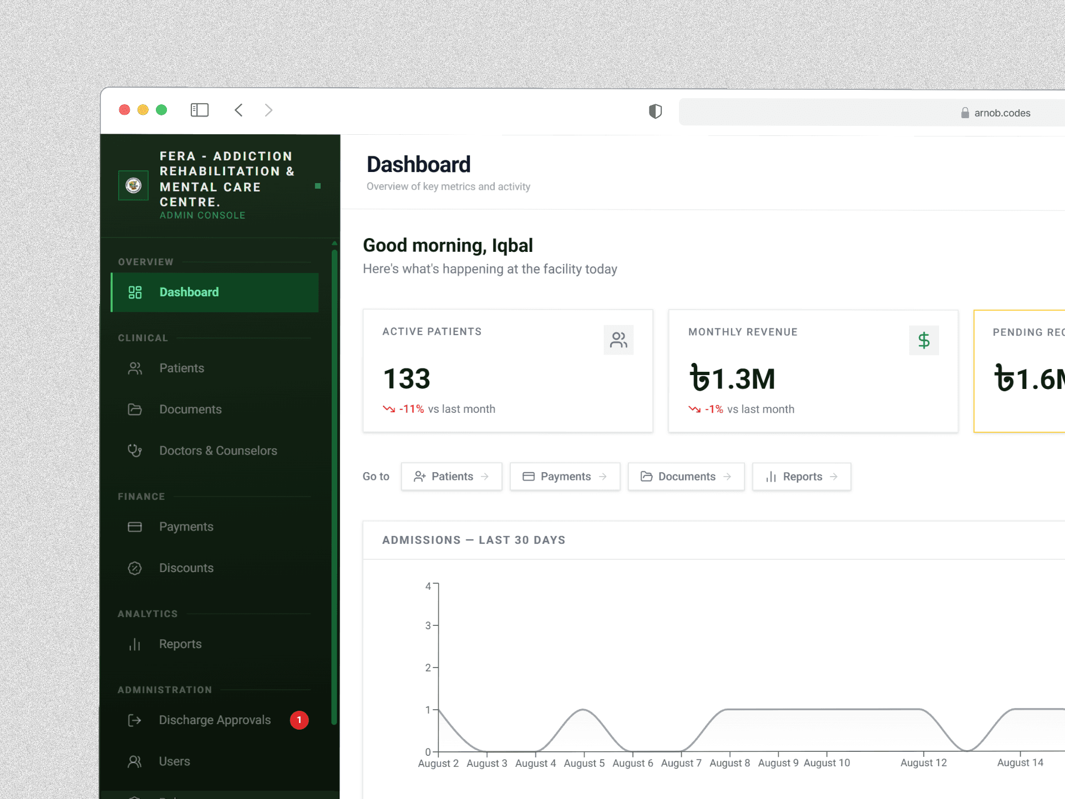Viewport: 1065px width, 799px height.
Task: Click the "Overview of key metrics and activity" subtitle
Action: 448,186
